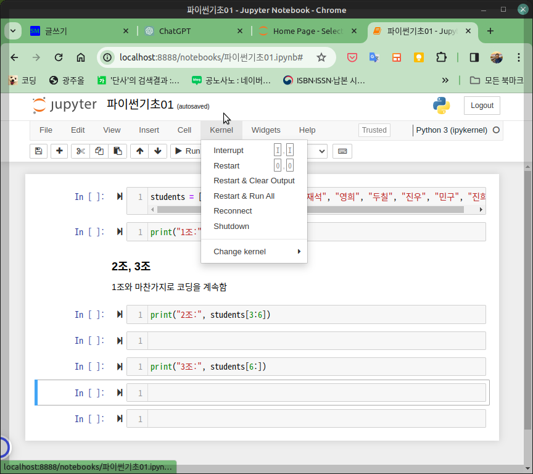The image size is (533, 474).
Task: Select Restart & Clear Output
Action: point(254,181)
